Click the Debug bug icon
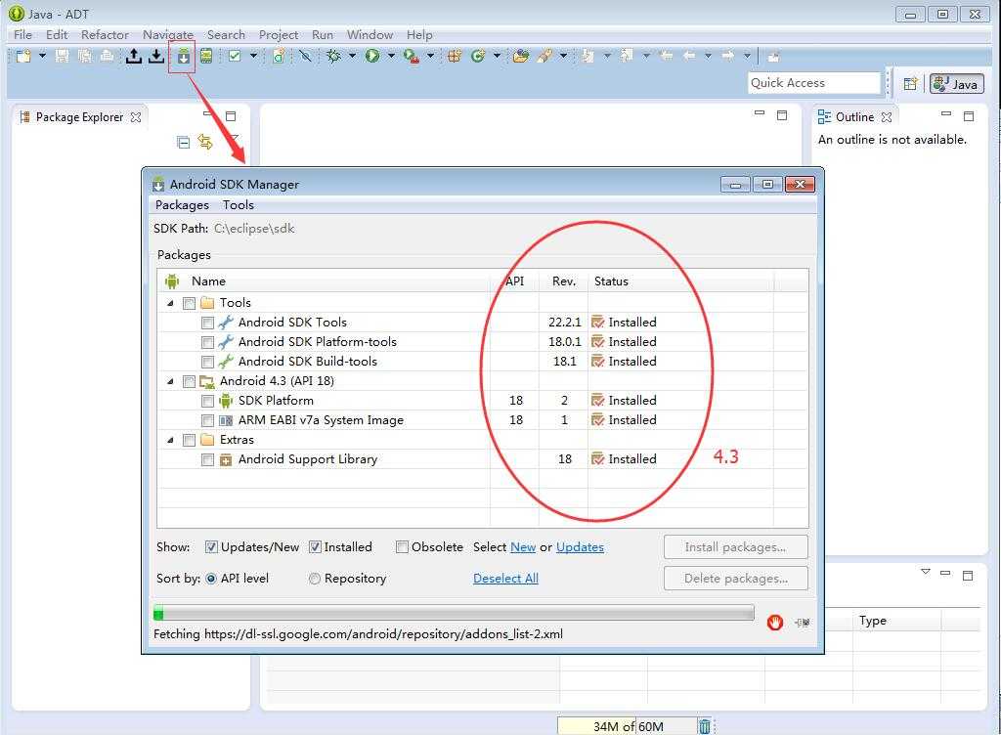Screen dimensions: 1001x735 click(x=333, y=56)
